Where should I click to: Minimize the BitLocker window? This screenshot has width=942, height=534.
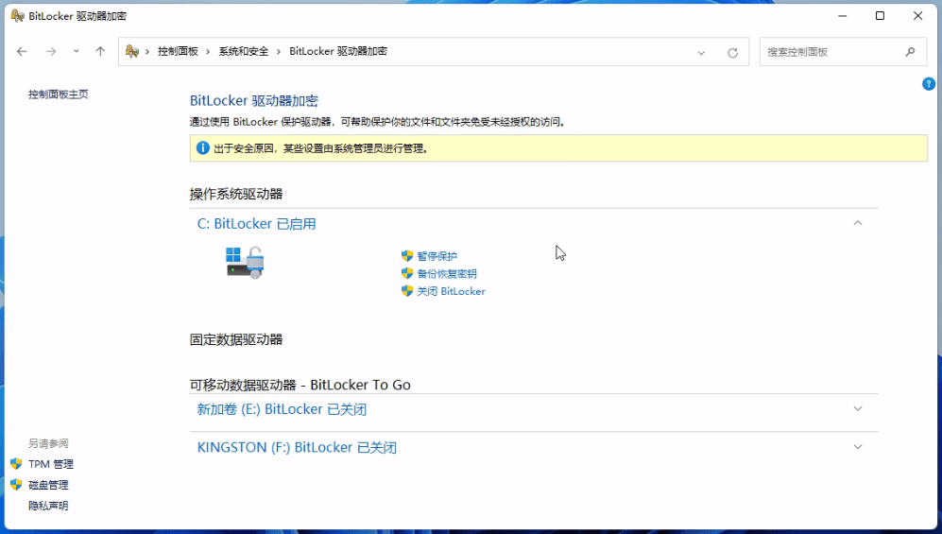842,16
